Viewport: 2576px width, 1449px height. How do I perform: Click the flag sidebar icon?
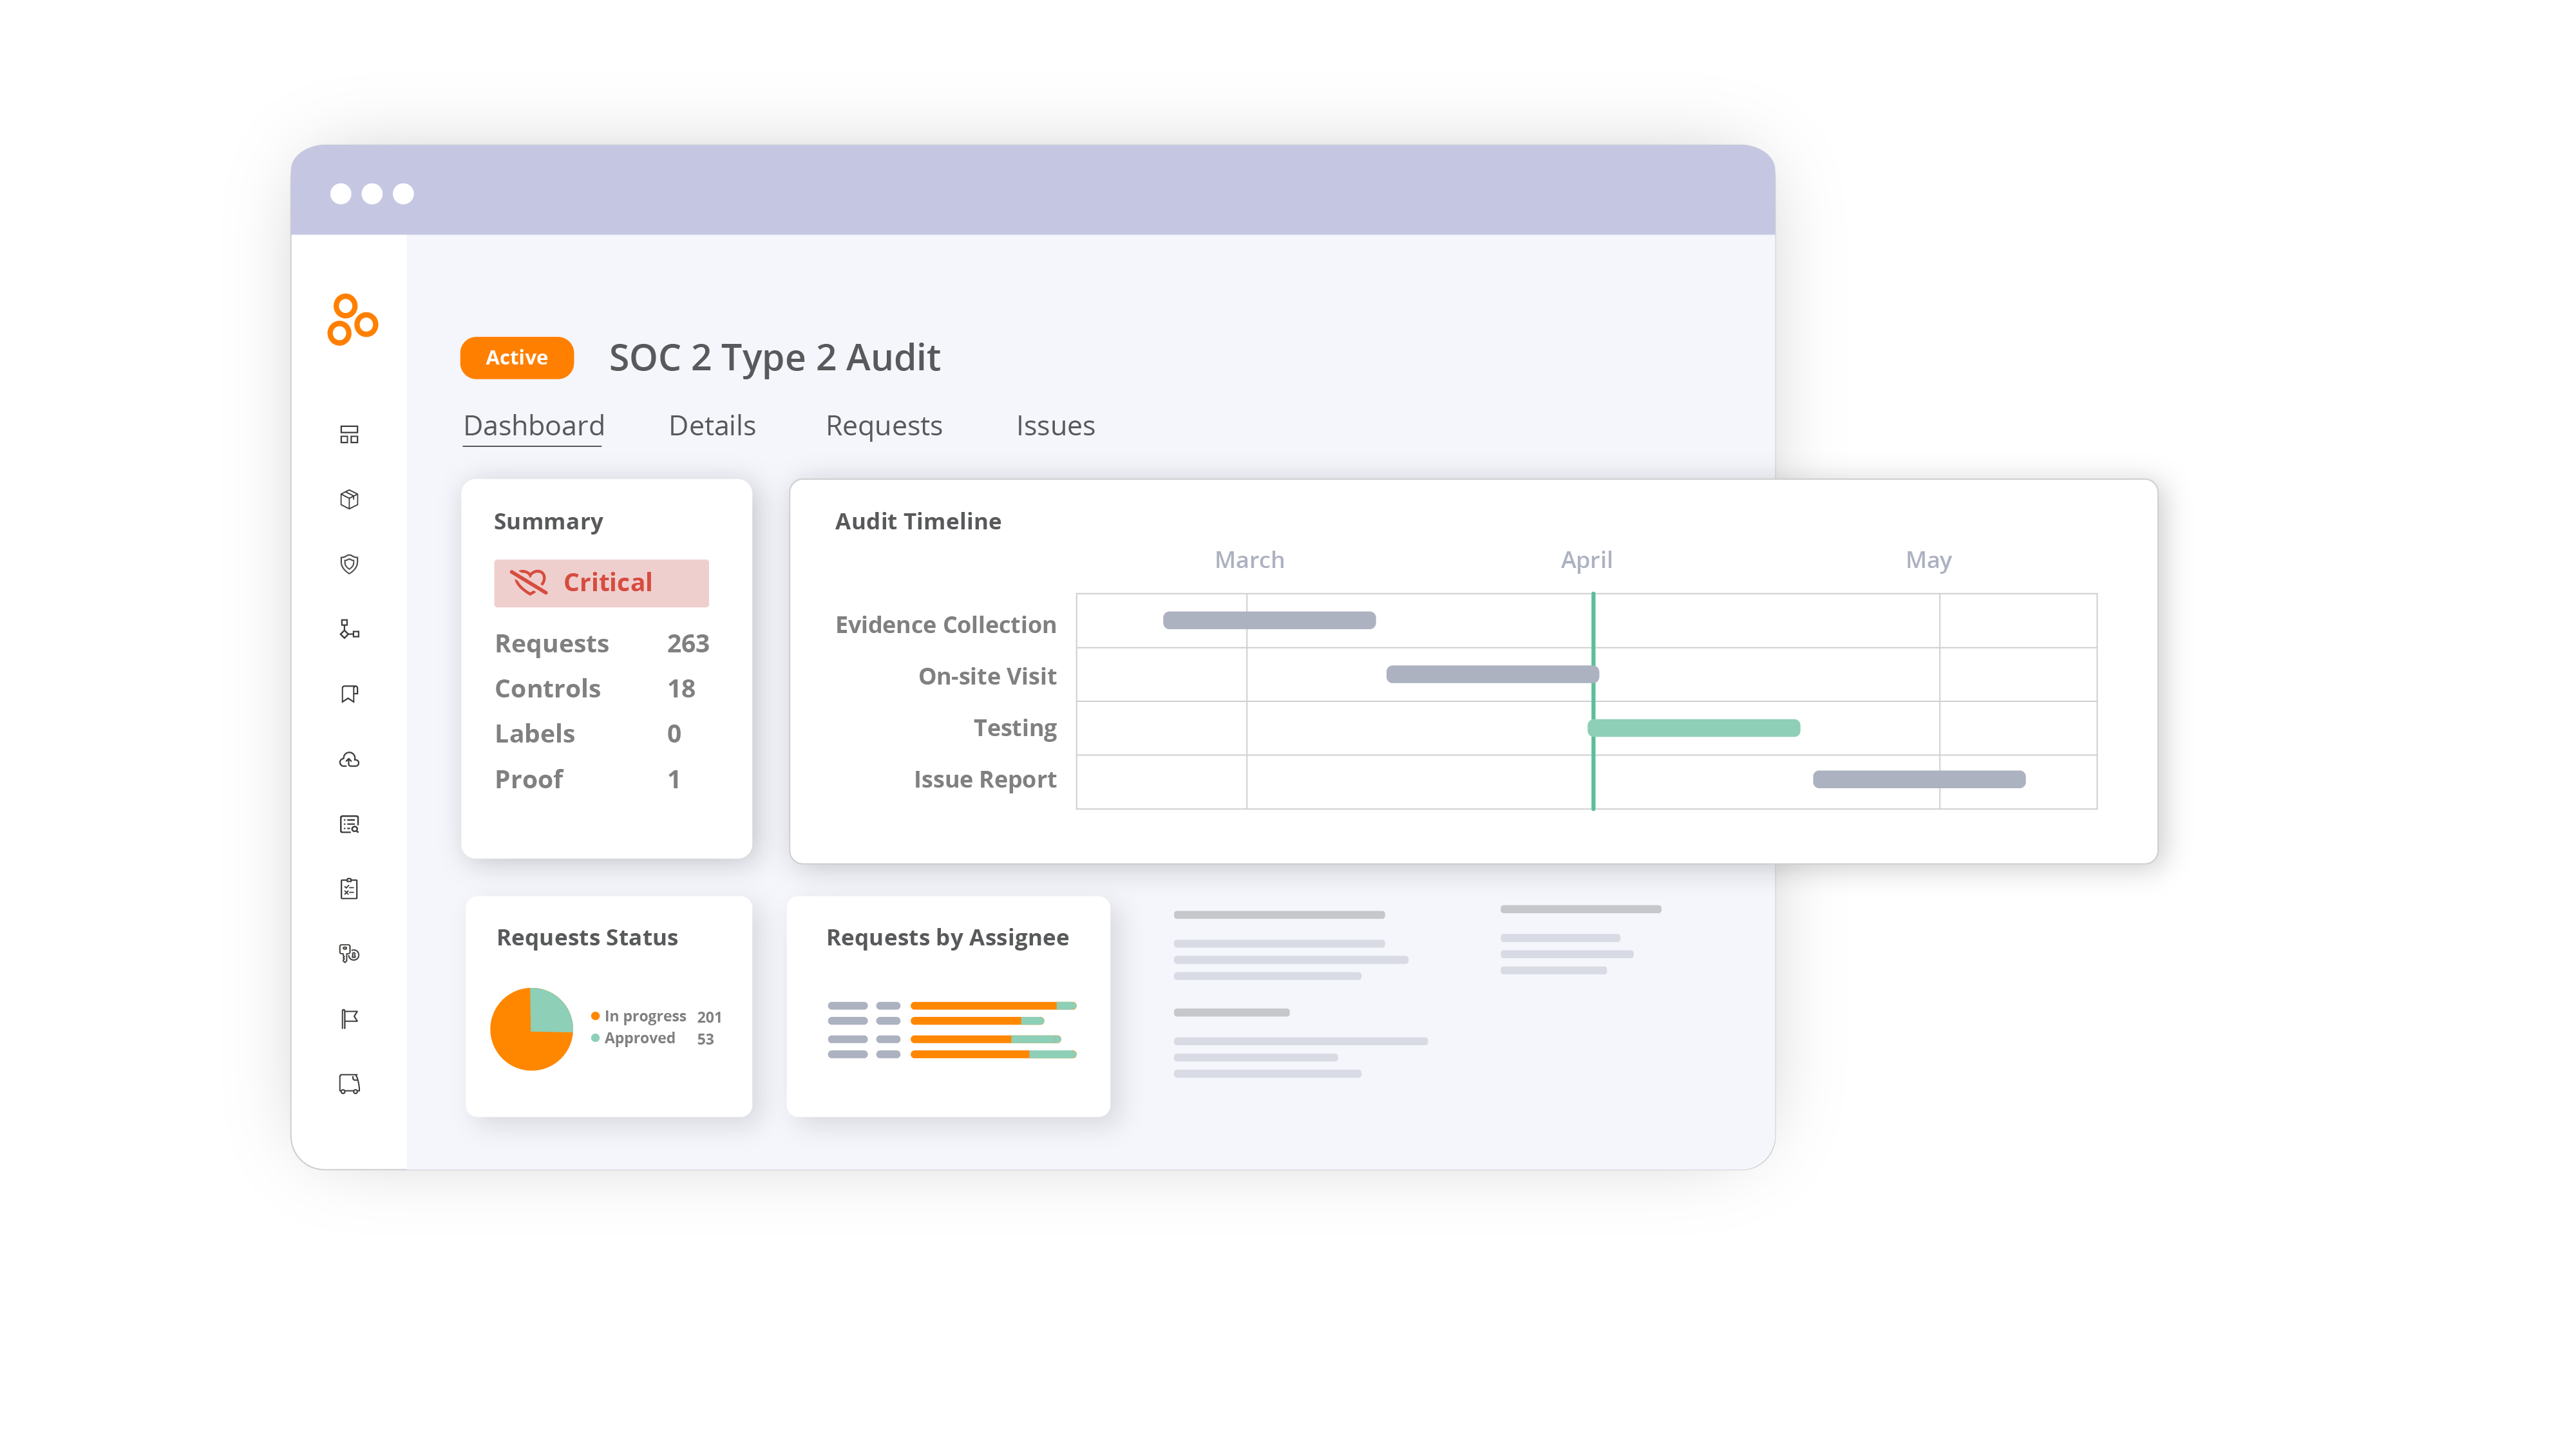pyautogui.click(x=349, y=1018)
